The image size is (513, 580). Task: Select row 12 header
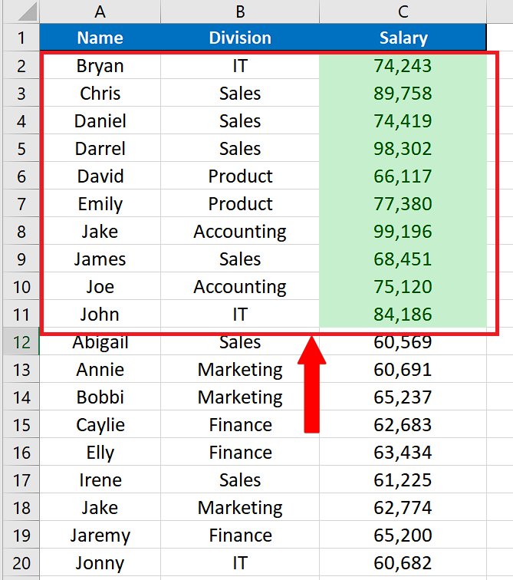click(x=21, y=341)
